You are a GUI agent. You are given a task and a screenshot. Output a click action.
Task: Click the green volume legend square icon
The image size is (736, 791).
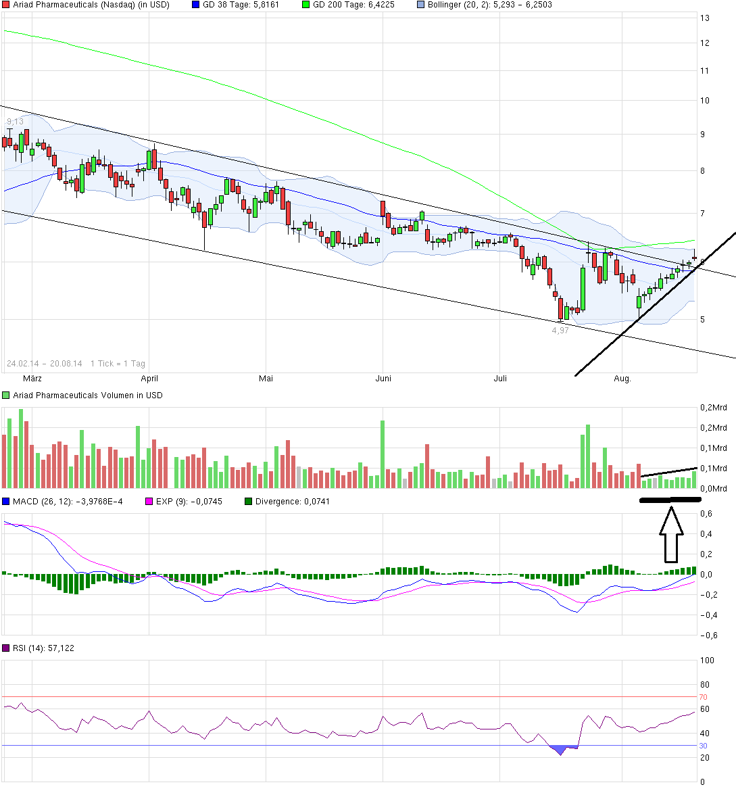tap(5, 395)
